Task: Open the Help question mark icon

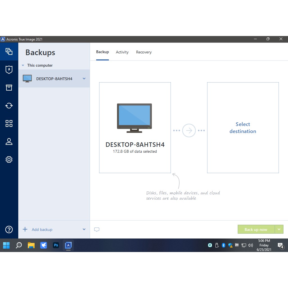Action: [9, 229]
